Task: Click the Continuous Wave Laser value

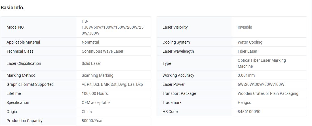Action: tap(102, 51)
